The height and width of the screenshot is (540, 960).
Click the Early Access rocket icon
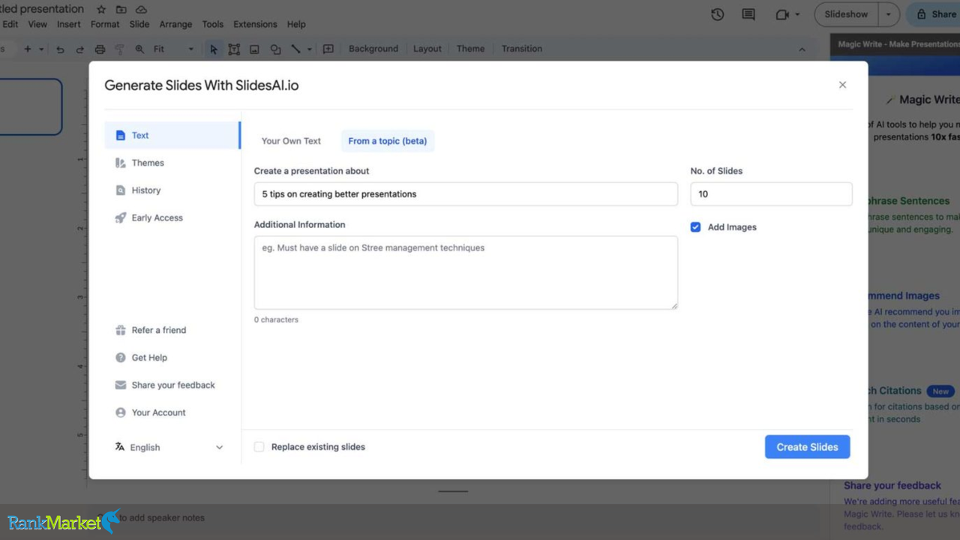(120, 217)
